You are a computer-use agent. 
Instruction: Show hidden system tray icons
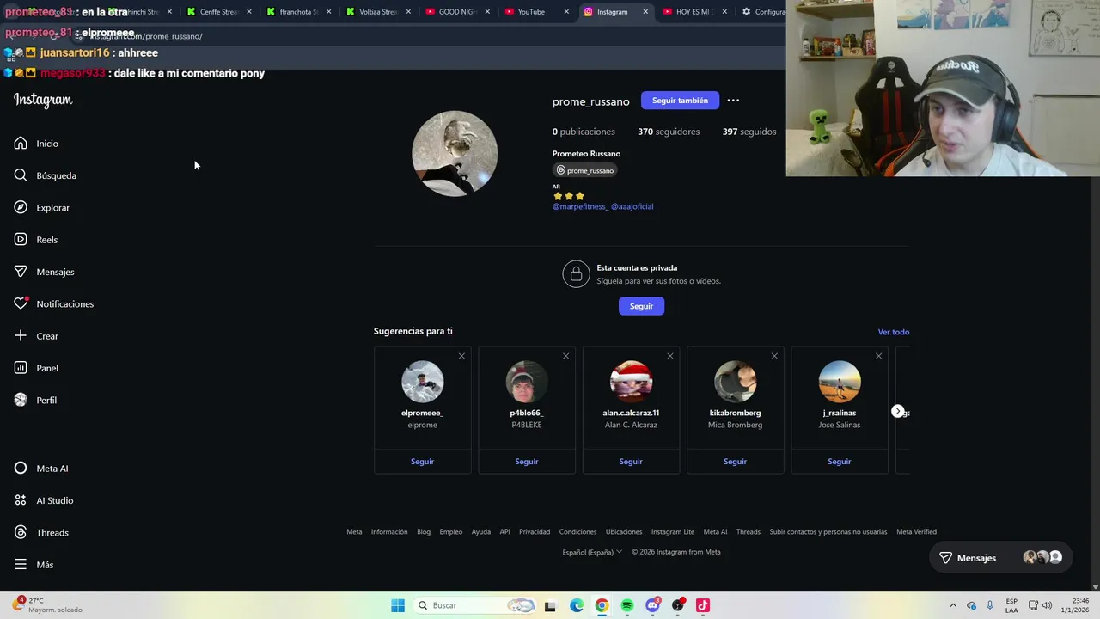953,605
